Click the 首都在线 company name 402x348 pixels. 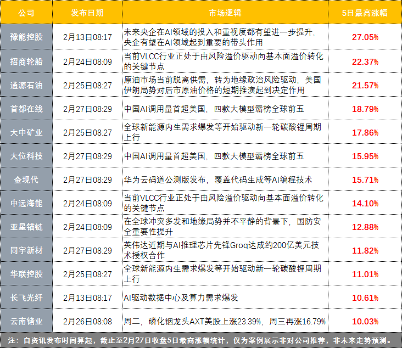click(26, 109)
